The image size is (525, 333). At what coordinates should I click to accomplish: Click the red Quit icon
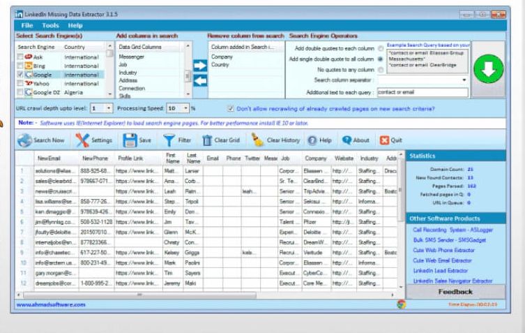click(x=384, y=140)
